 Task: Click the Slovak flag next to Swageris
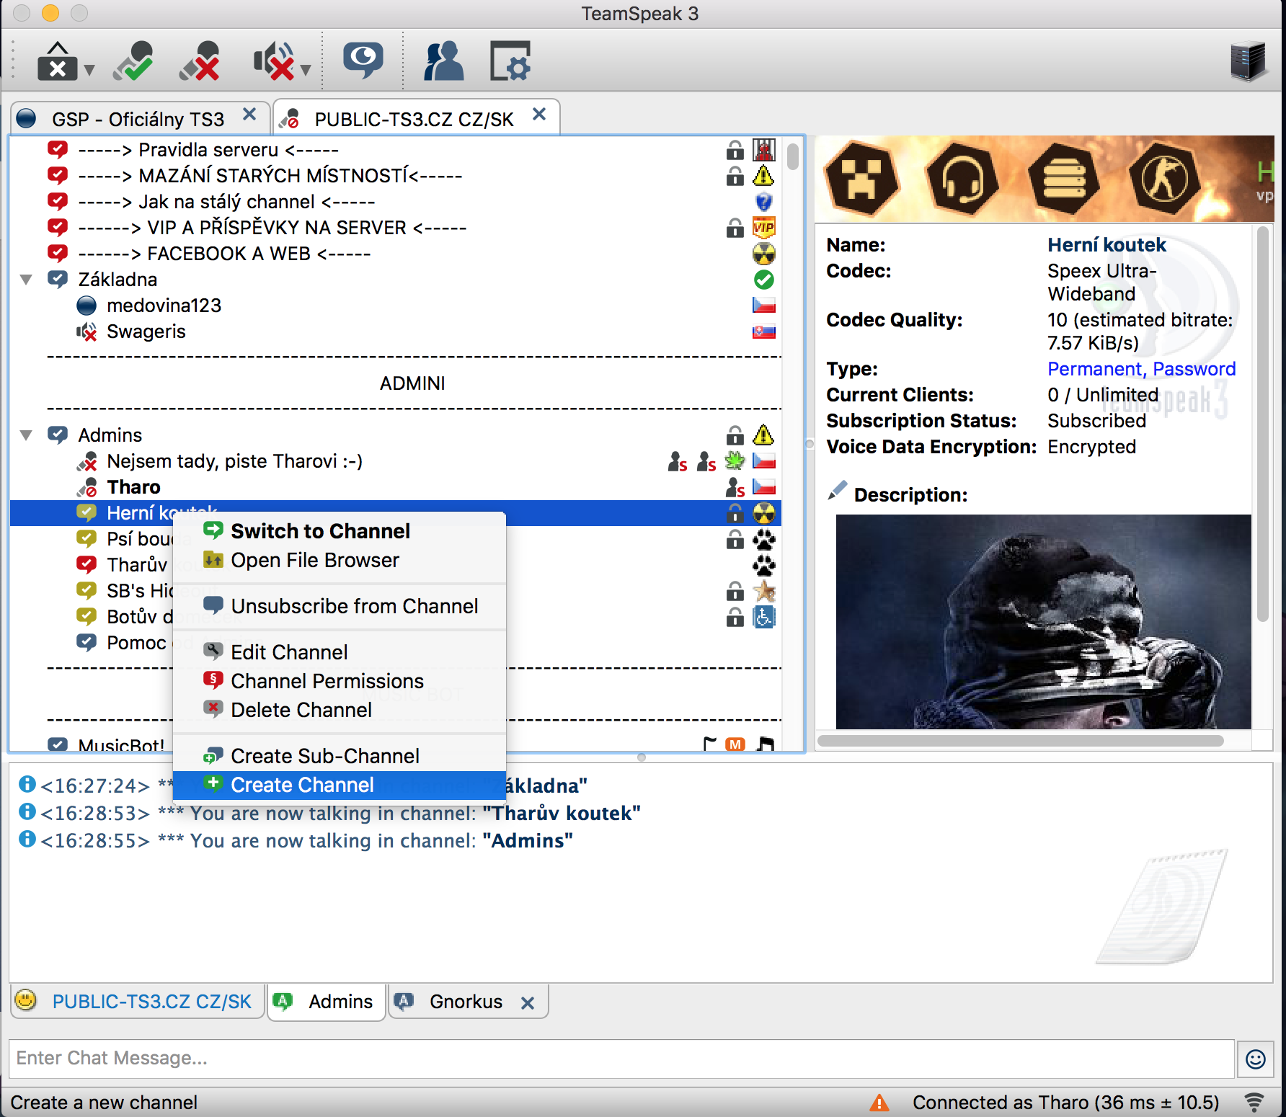coord(764,331)
